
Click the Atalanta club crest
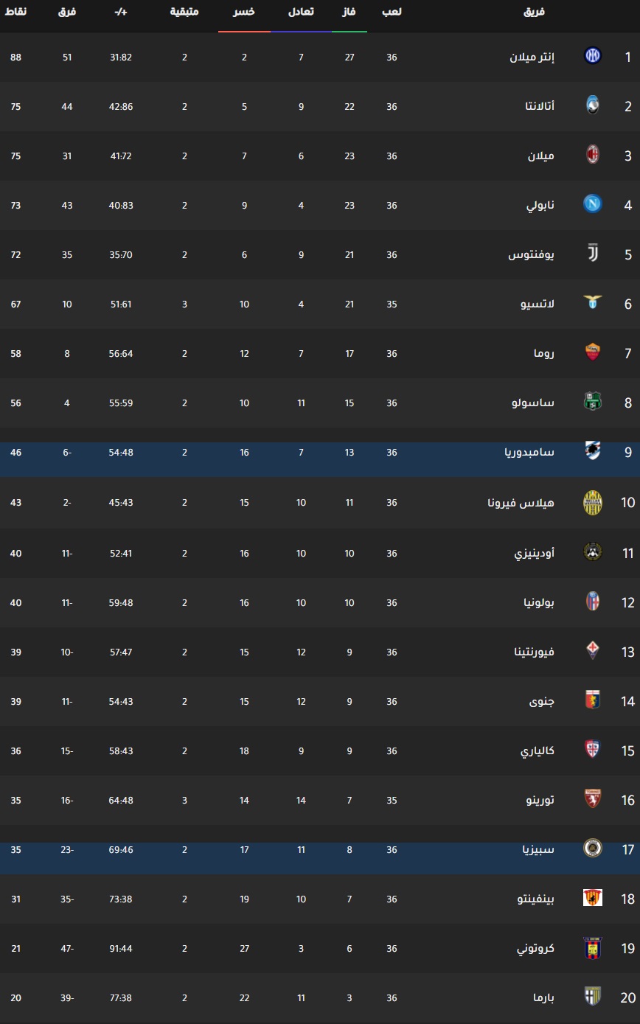click(x=593, y=105)
